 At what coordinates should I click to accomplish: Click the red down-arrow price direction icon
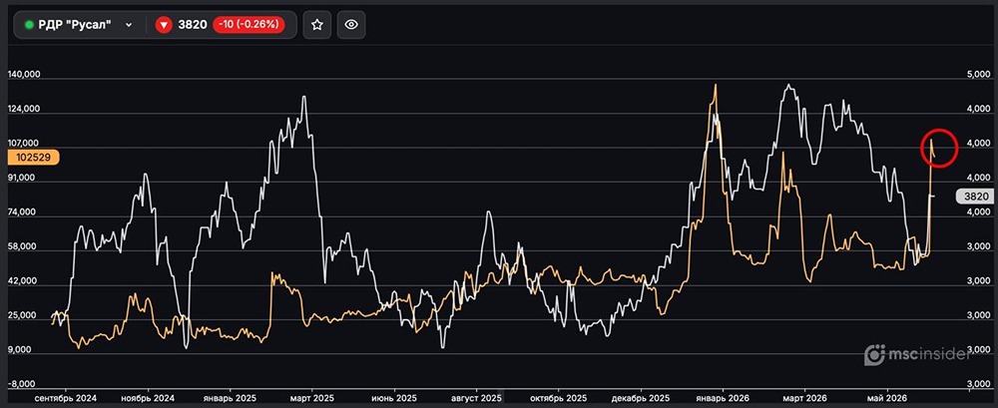(165, 25)
